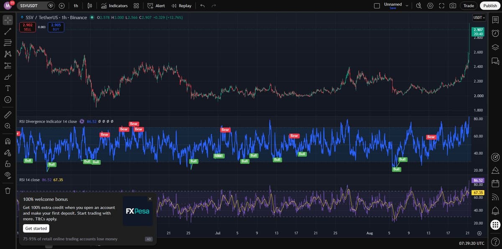The width and height of the screenshot is (502, 249).
Task: Click the FXPesa ad logo
Action: [138, 211]
